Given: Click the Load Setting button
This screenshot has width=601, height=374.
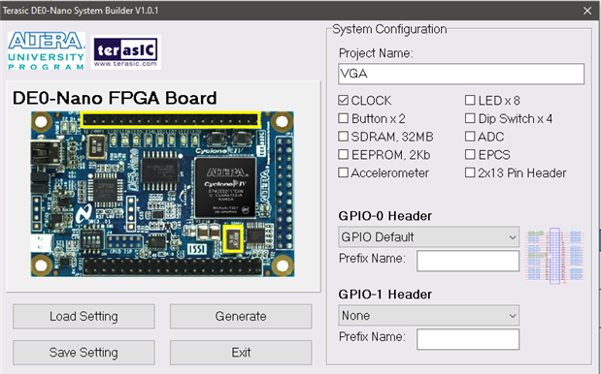Looking at the screenshot, I should 83,316.
